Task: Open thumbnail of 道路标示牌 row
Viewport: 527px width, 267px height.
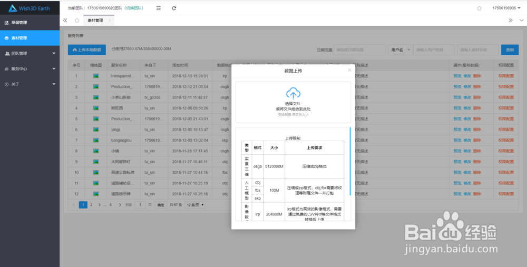Action: click(x=96, y=194)
